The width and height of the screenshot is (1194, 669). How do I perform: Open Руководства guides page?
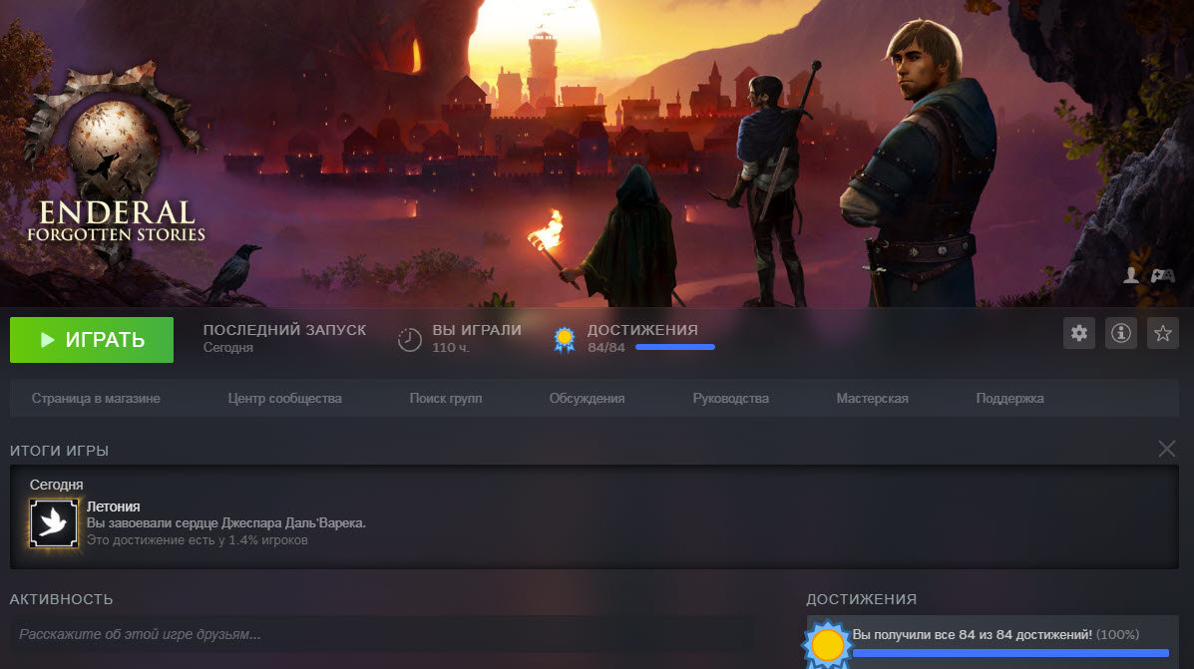730,398
